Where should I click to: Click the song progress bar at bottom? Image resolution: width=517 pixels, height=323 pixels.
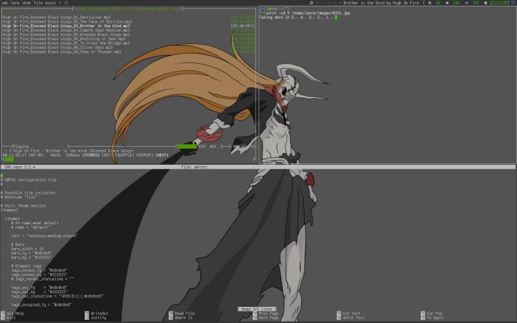tap(9, 160)
